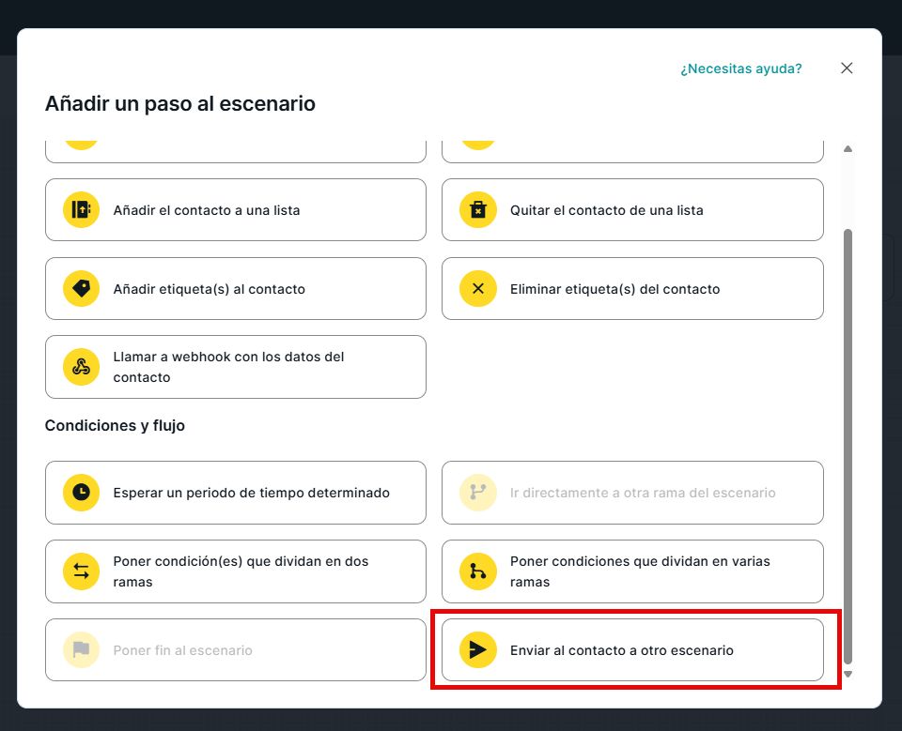
Task: Open the '¿Necesitas ayuda?' help link
Action: (740, 69)
